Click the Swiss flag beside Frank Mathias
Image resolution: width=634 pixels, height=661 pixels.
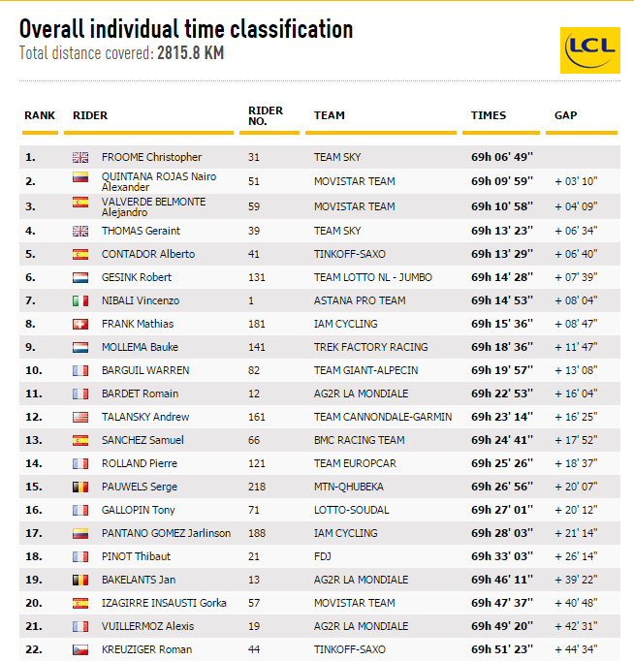click(80, 324)
